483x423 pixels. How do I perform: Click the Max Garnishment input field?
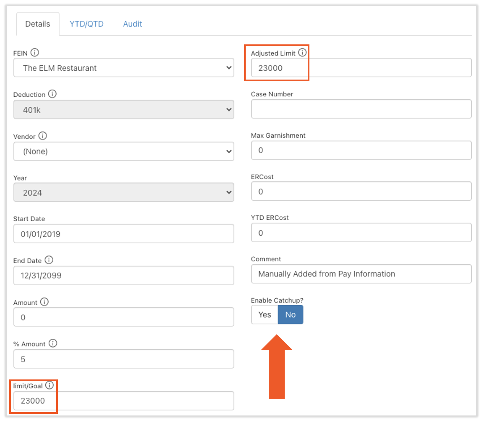coord(361,150)
